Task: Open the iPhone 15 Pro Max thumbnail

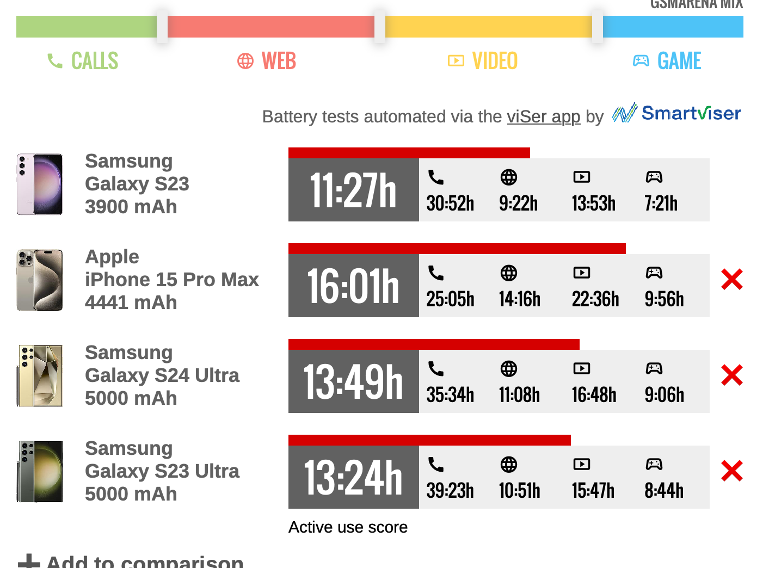Action: [x=40, y=280]
